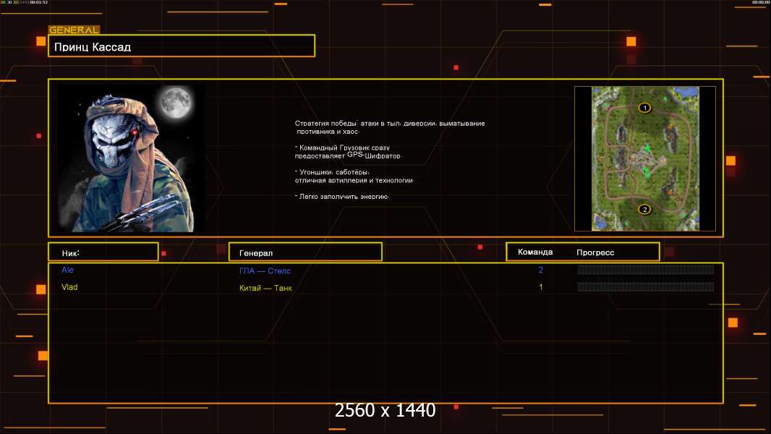Click team number 1 for Vlad
The image size is (771, 434).
[x=541, y=287]
